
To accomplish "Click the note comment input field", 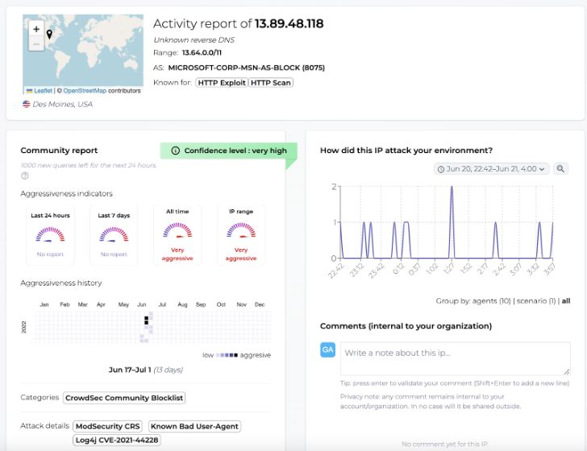I will (x=455, y=358).
